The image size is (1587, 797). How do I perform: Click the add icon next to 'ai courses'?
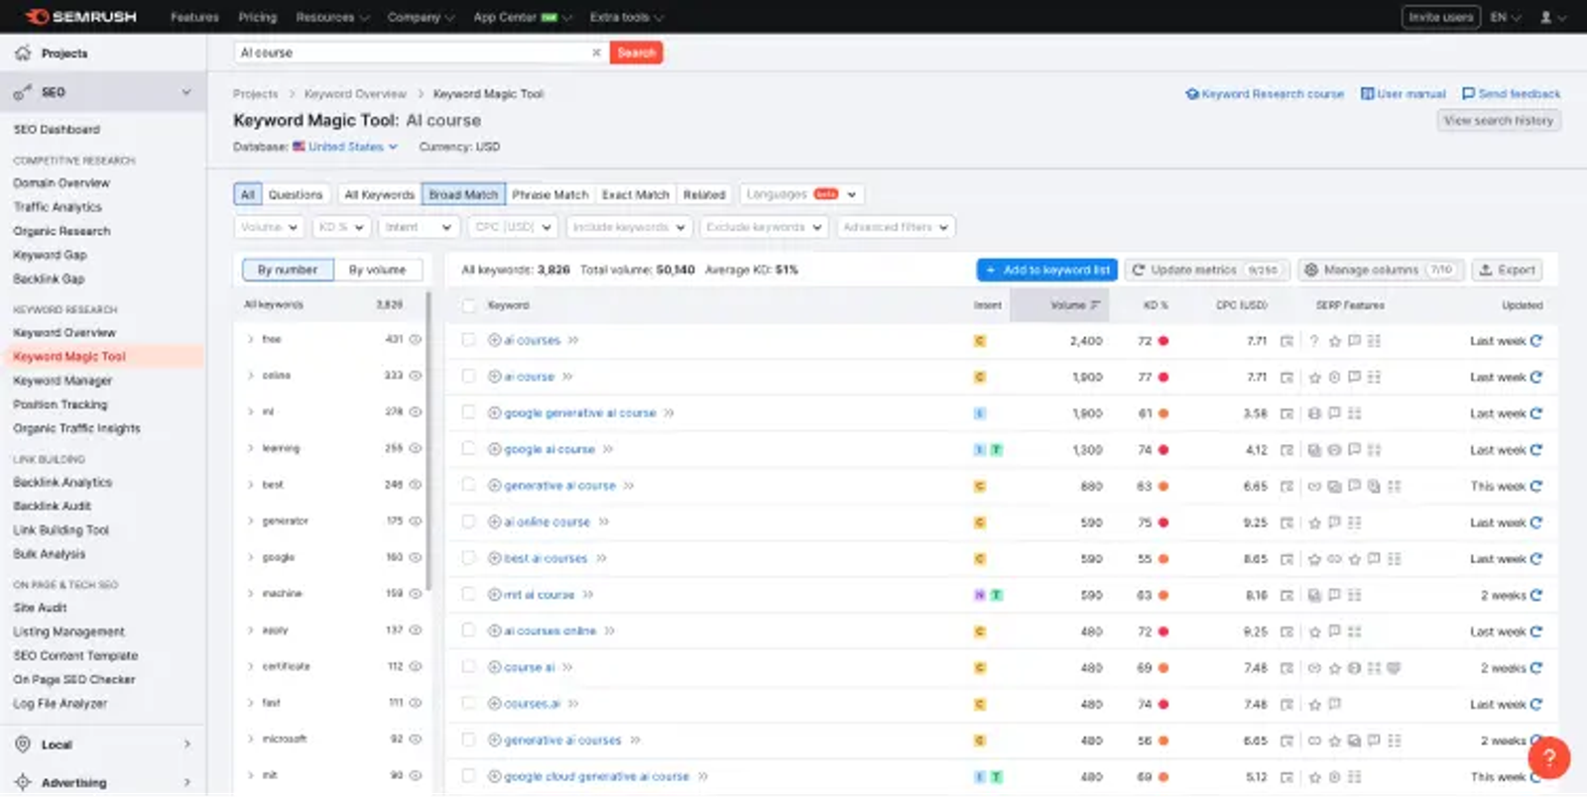tap(494, 340)
